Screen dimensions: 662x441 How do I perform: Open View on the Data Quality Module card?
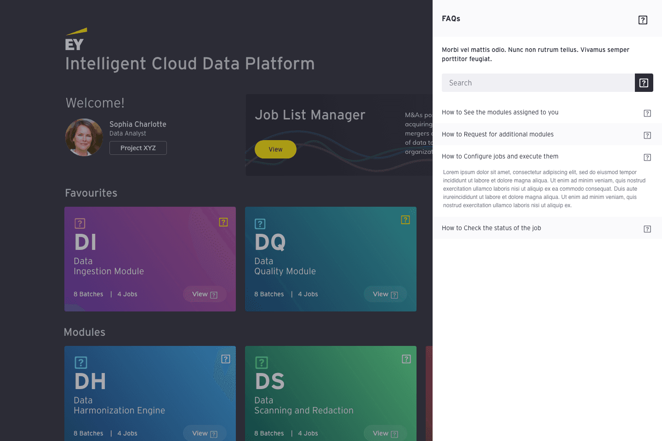(385, 294)
